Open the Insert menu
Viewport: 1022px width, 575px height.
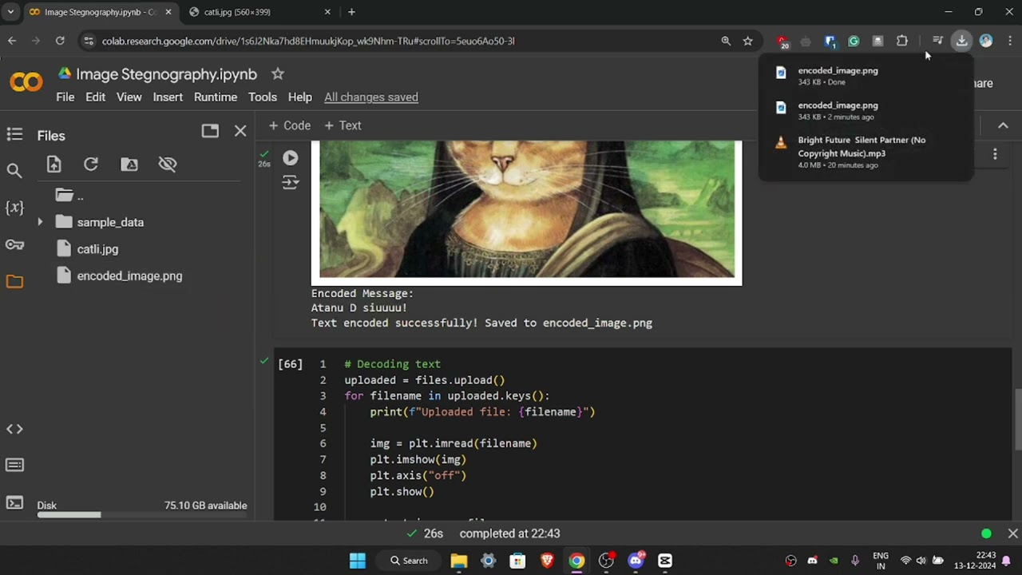(168, 97)
